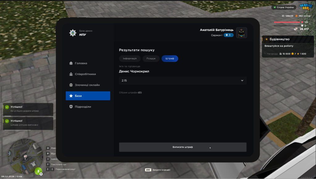Click the Обрані штрафи (0) label
Screen dimensions: 316x179
pyautogui.click(x=130, y=93)
